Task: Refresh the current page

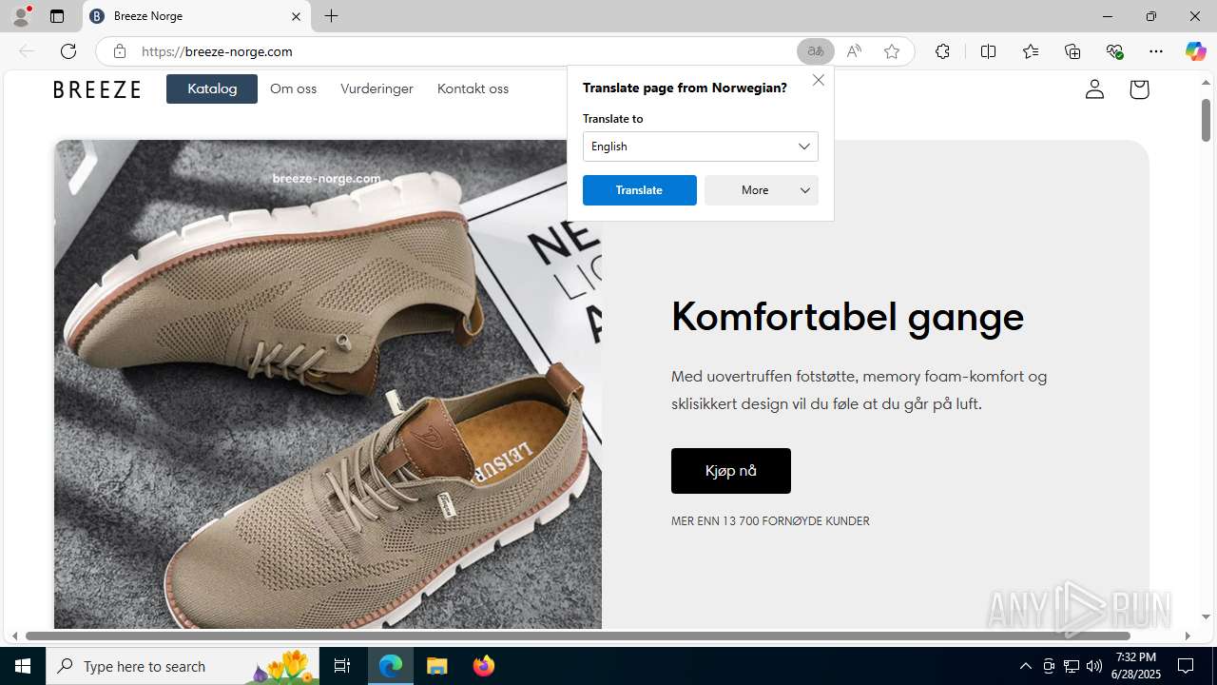Action: 68,51
